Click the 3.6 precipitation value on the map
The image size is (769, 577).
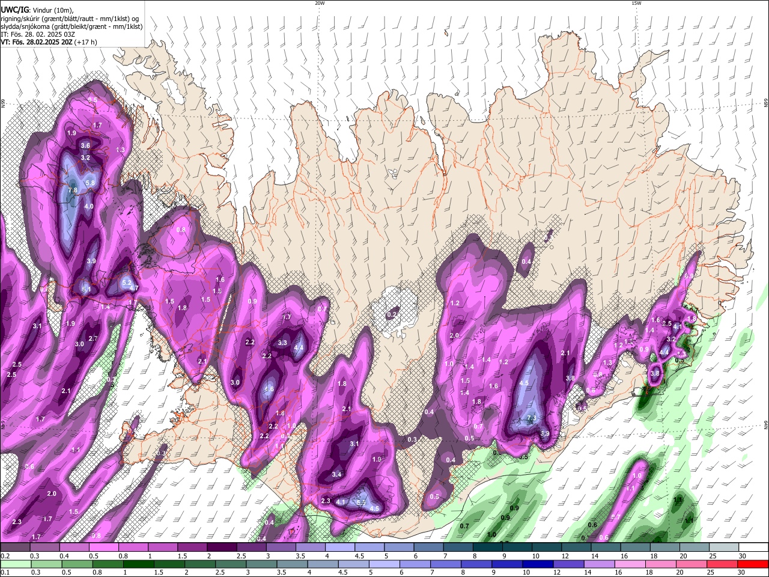pos(85,145)
